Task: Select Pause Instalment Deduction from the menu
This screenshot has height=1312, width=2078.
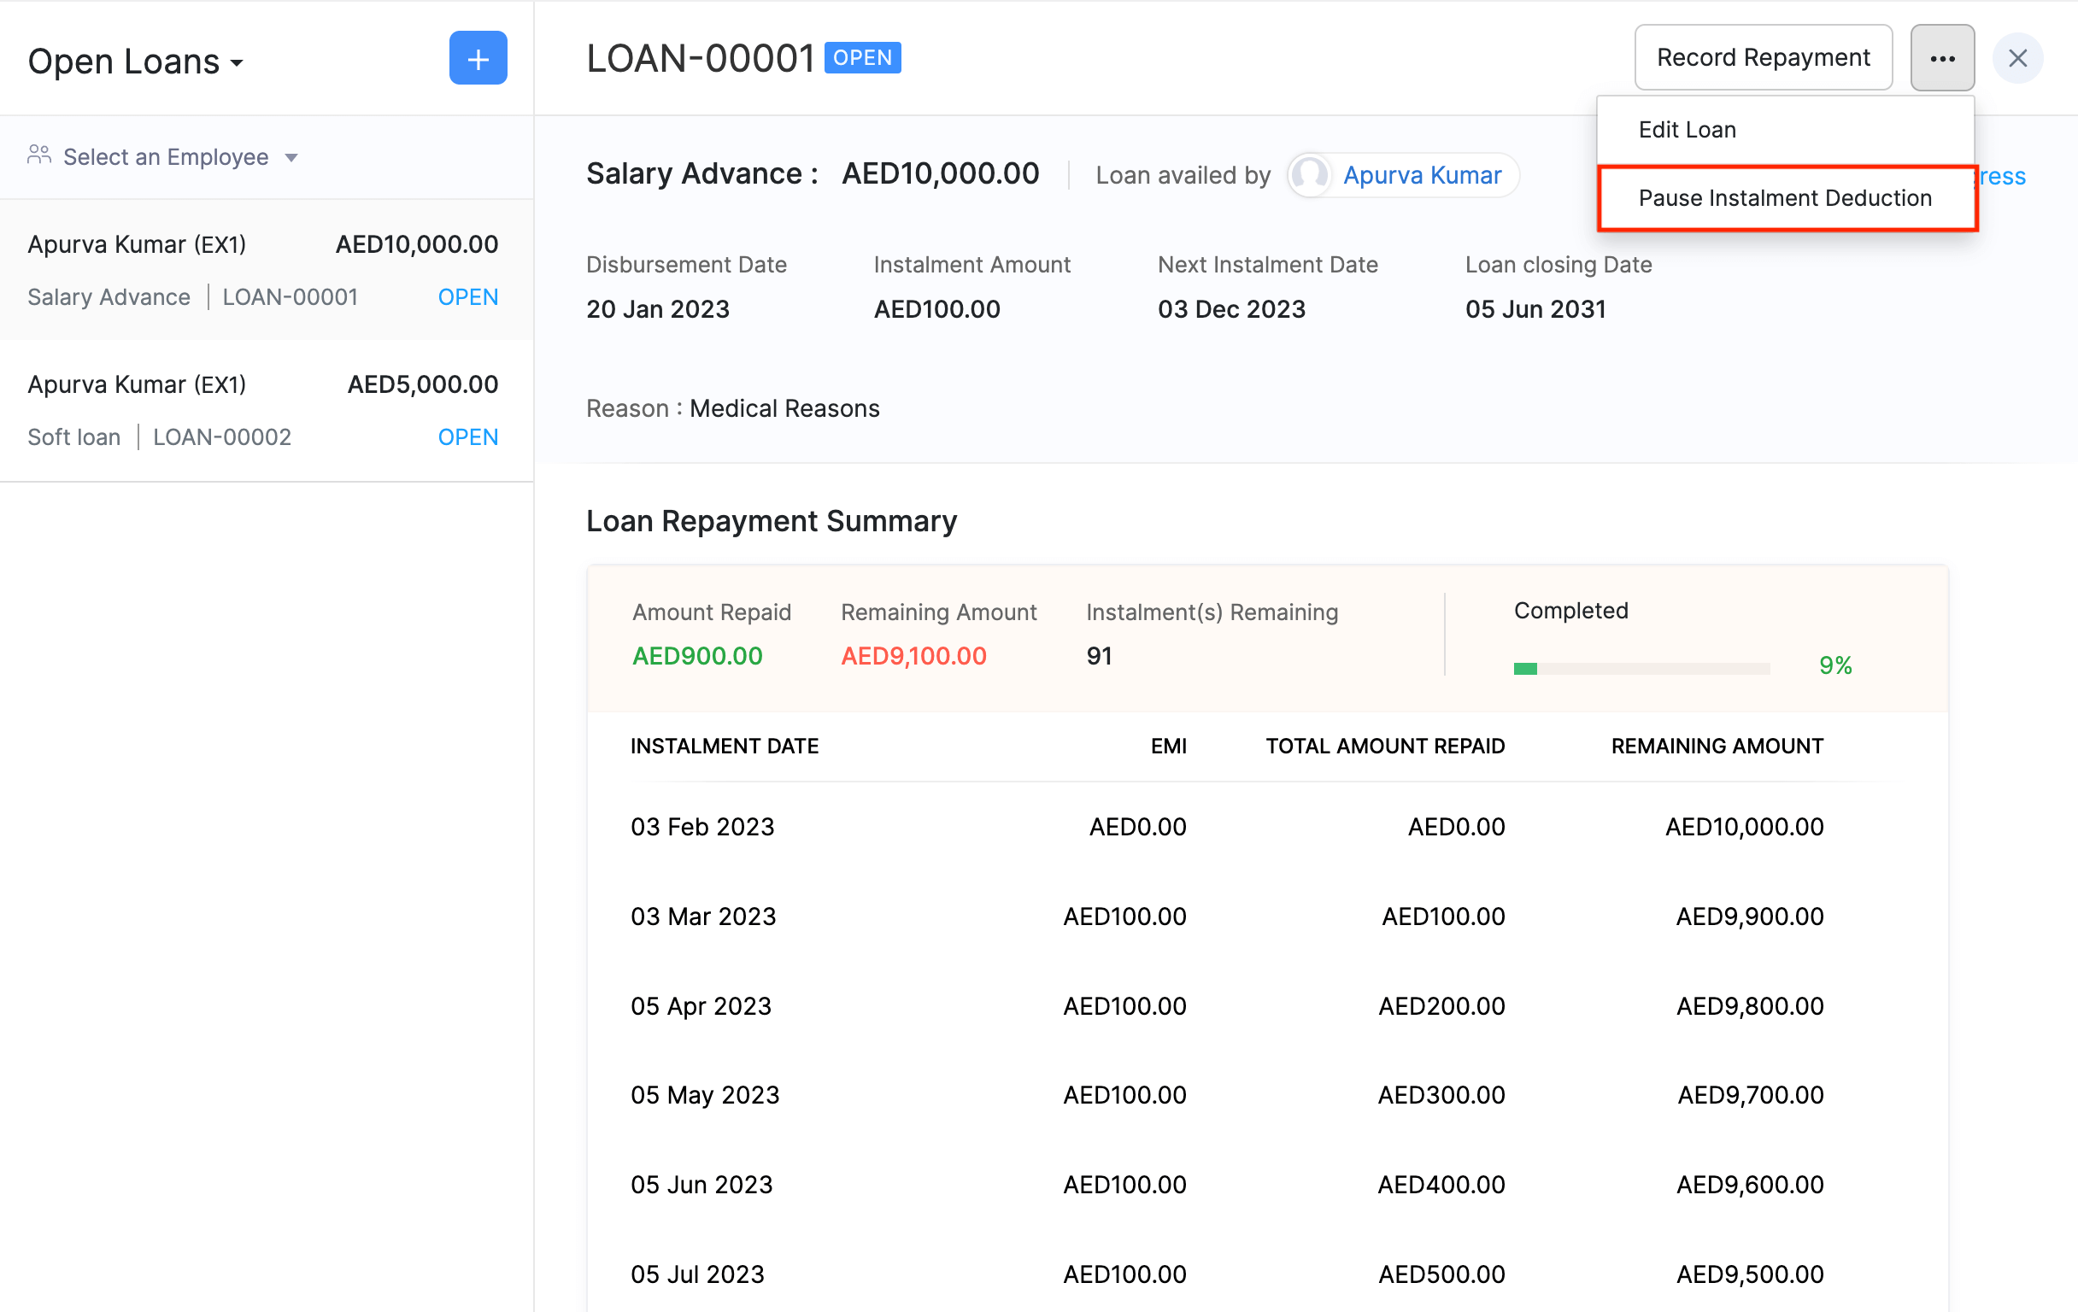Action: pos(1786,197)
